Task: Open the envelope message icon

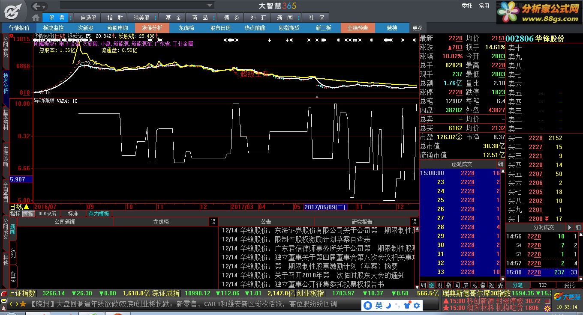Action: tap(4, 302)
